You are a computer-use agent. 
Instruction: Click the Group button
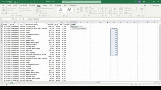pos(129,8)
